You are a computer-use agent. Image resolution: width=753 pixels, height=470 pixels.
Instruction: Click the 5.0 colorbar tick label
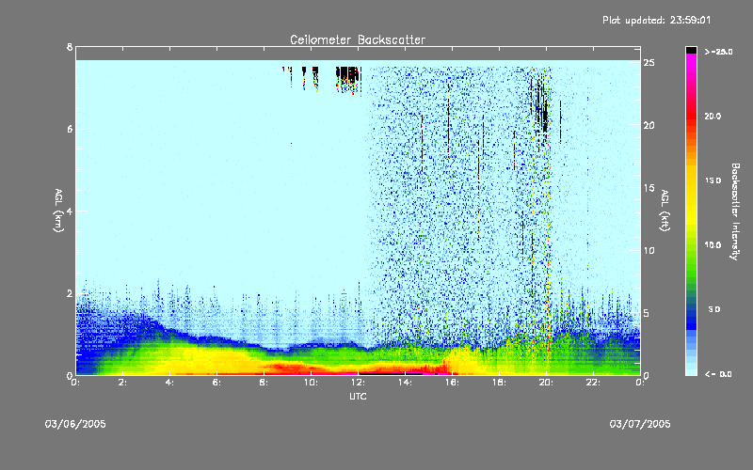pos(714,309)
